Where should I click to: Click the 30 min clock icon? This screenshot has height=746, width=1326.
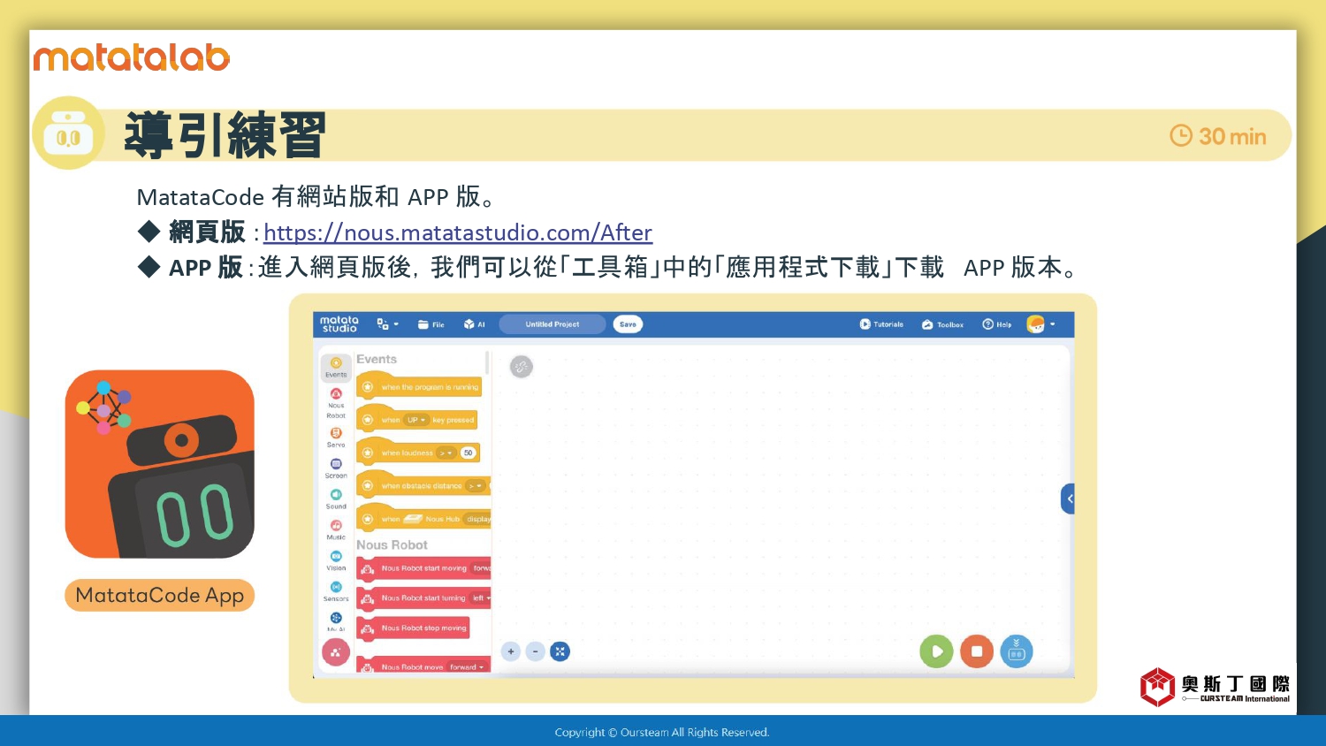coord(1181,135)
